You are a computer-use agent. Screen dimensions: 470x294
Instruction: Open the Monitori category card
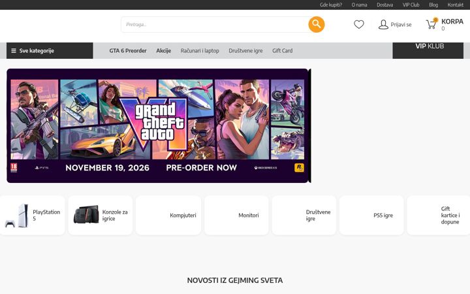236,216
